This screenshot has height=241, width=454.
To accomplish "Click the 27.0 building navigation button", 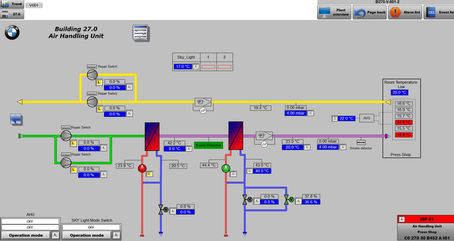I will click(12, 14).
